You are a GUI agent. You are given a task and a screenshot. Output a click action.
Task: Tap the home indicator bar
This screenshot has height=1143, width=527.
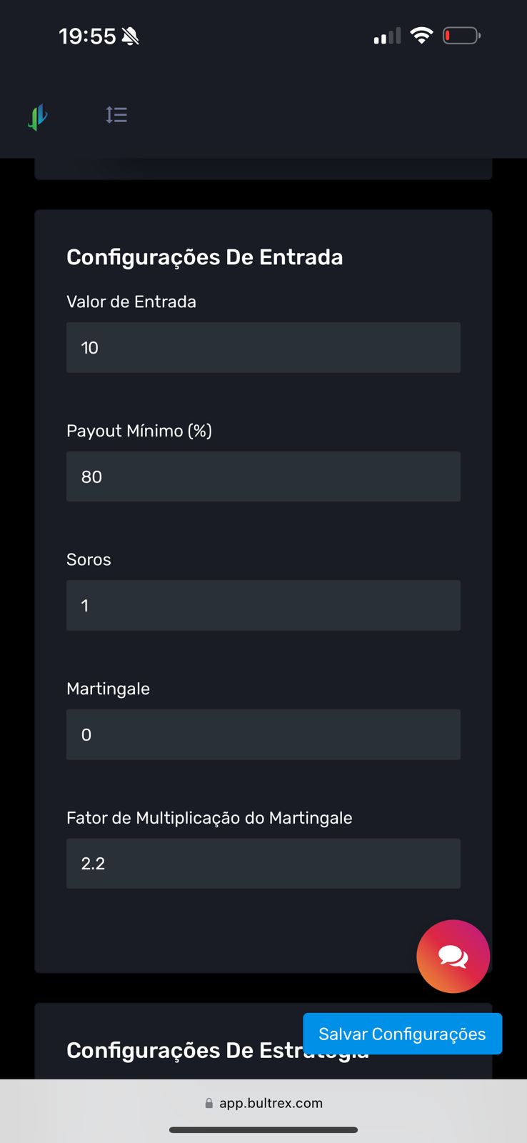pyautogui.click(x=263, y=1130)
